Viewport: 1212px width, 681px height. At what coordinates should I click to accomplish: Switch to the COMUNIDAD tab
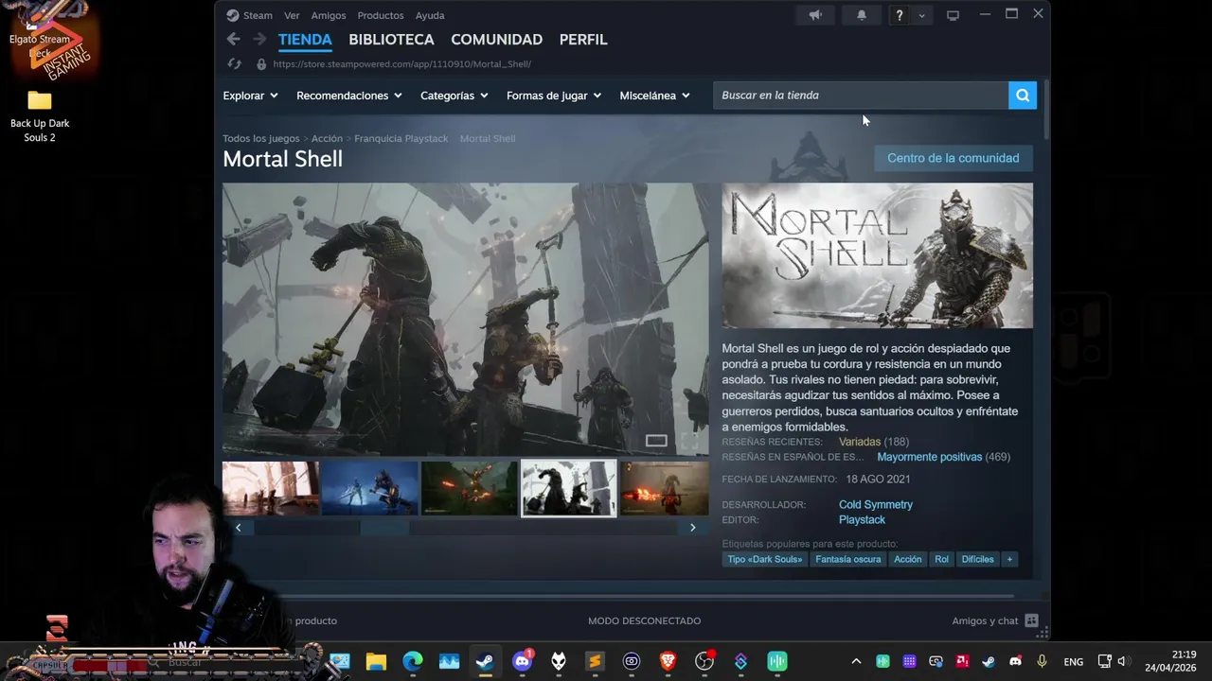496,40
